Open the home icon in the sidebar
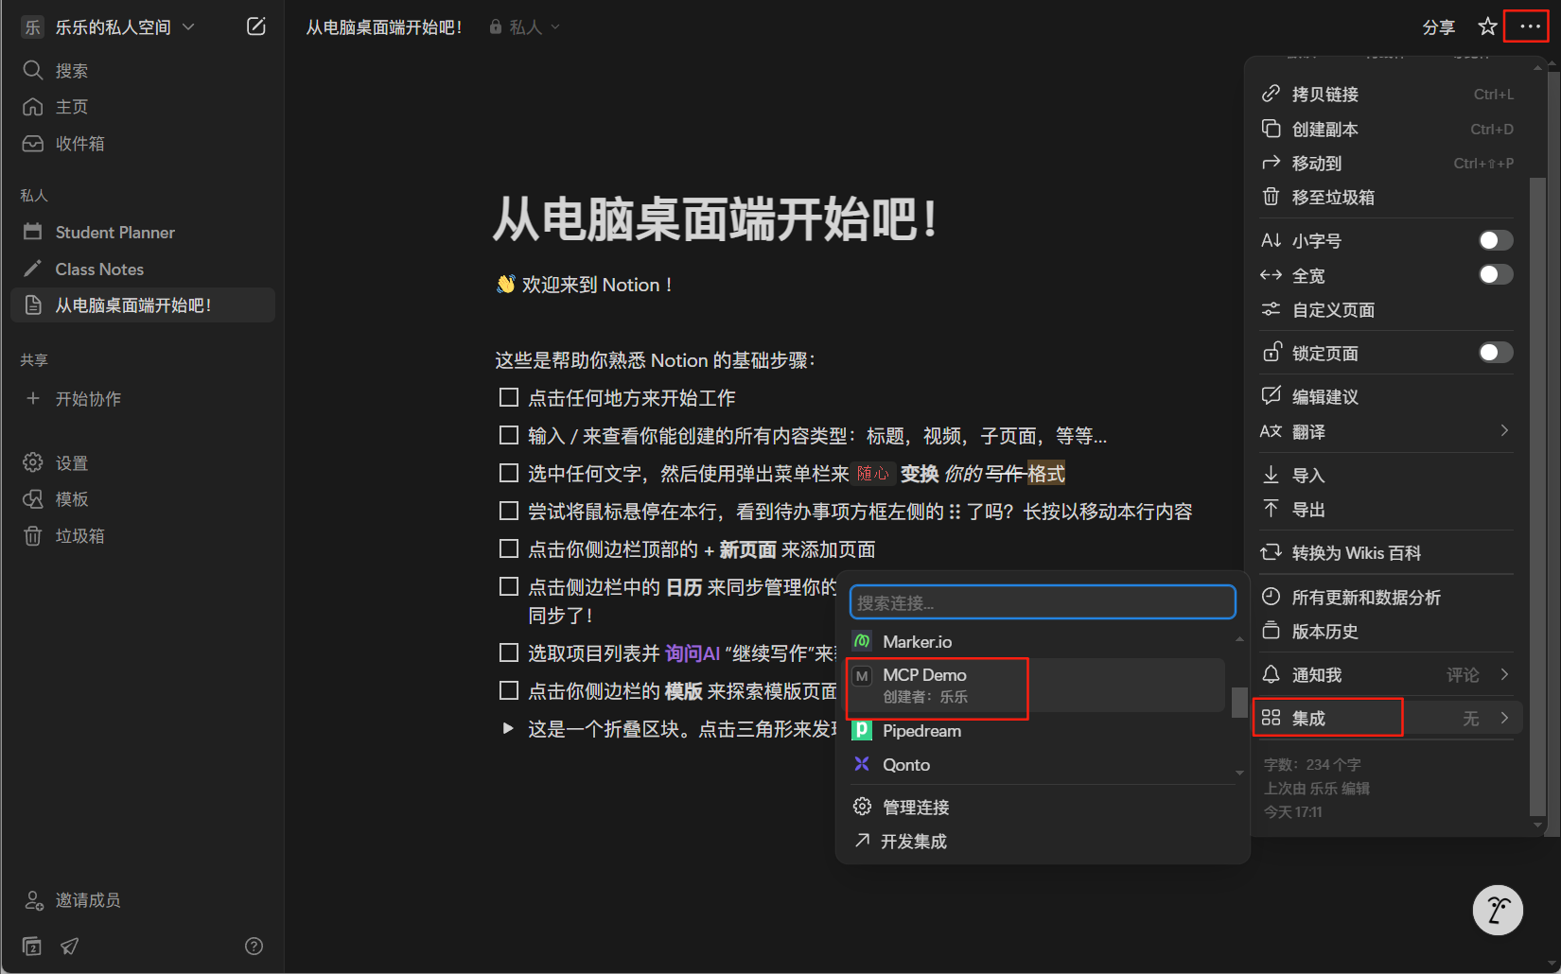Viewport: 1561px width, 974px height. [33, 107]
